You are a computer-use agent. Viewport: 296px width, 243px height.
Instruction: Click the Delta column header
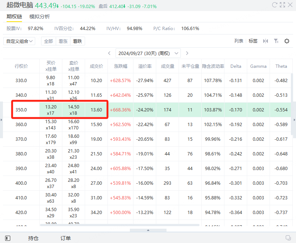[236, 66]
